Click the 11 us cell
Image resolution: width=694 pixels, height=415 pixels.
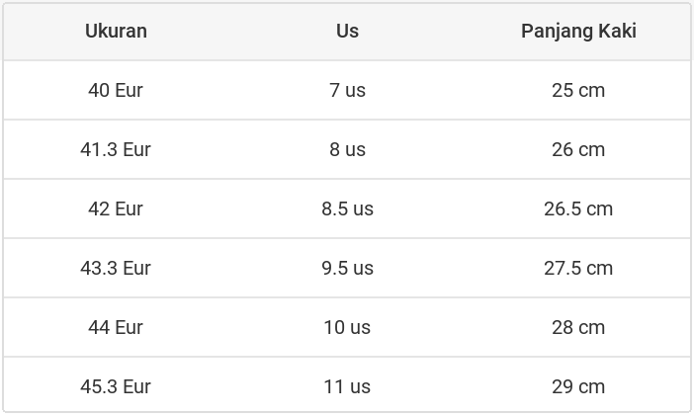[x=347, y=386]
